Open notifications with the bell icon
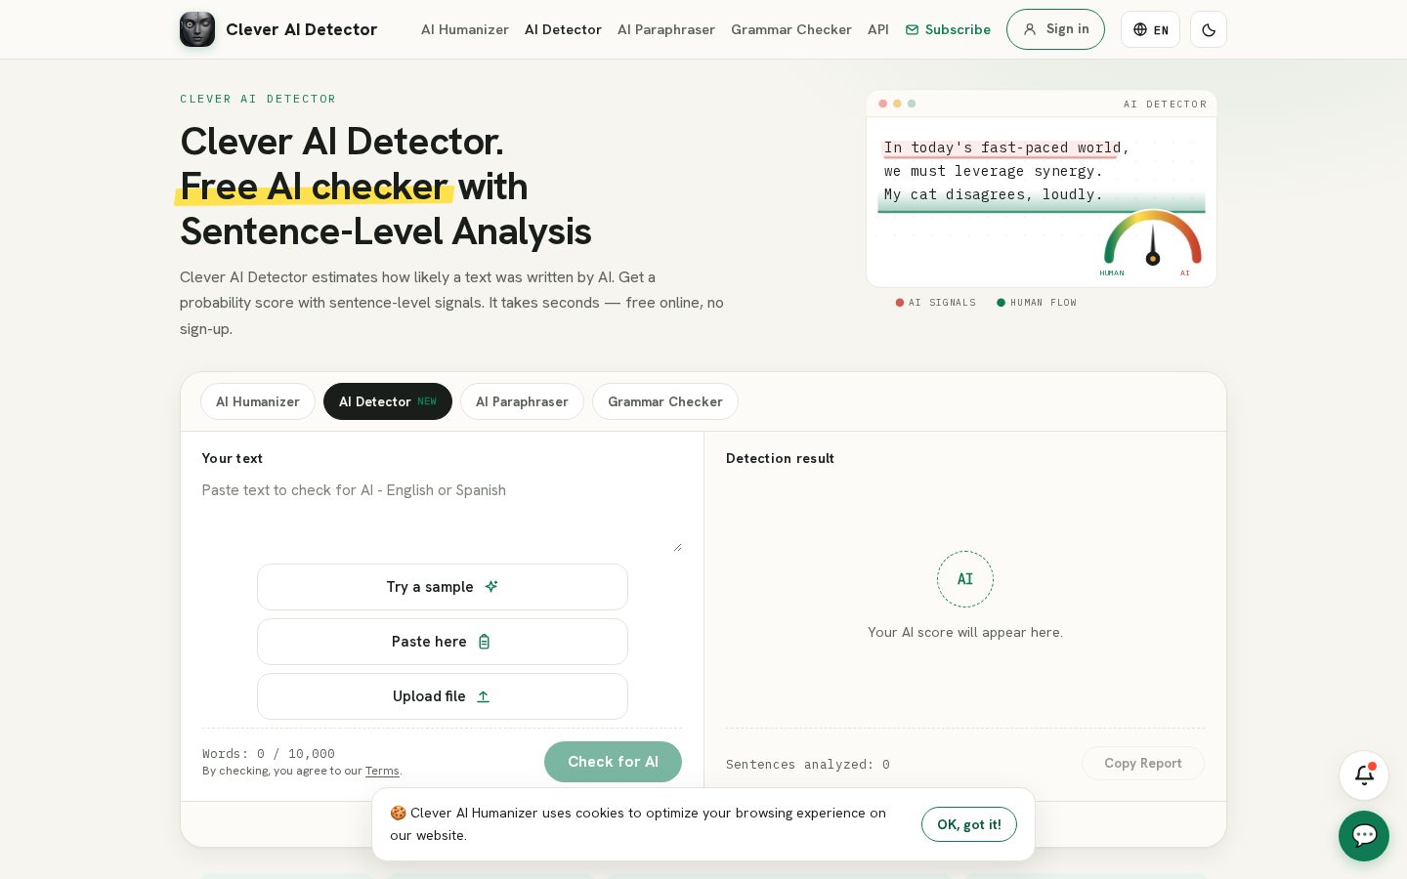1407x879 pixels. (x=1364, y=775)
